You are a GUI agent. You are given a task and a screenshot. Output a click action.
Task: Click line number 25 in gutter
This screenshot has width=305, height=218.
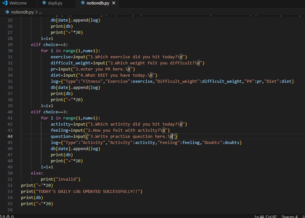[10, 20]
